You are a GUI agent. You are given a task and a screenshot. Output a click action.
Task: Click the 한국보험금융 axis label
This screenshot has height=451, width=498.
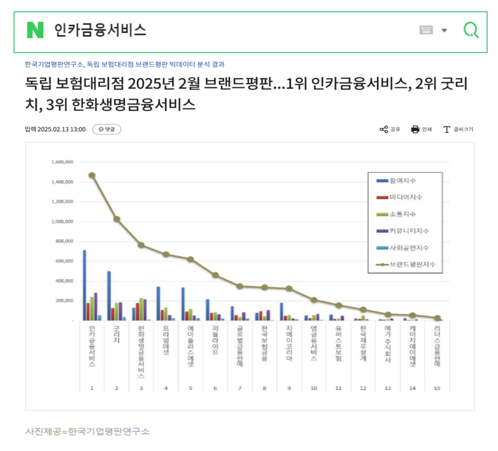[264, 343]
